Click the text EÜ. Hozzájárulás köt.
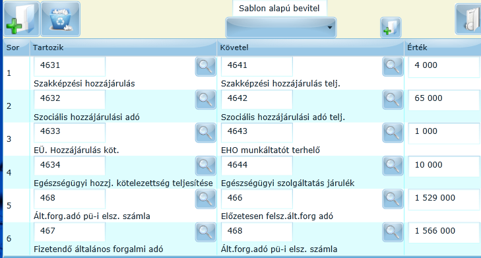This screenshot has height=258, width=481. [x=77, y=150]
